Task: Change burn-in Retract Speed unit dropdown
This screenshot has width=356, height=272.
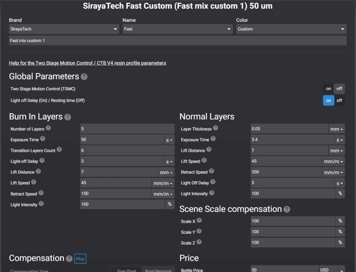Action: [x=163, y=194]
